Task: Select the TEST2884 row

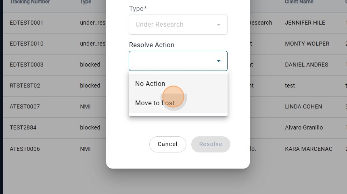Action: point(23,128)
